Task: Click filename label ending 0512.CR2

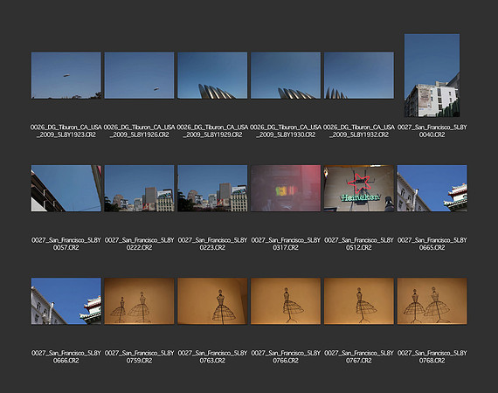Action: click(x=359, y=244)
